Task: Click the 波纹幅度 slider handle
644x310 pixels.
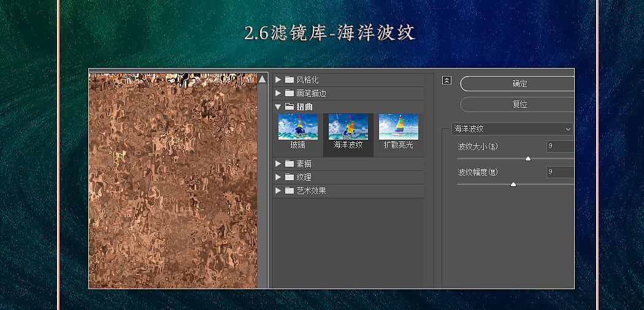Action: (x=513, y=184)
